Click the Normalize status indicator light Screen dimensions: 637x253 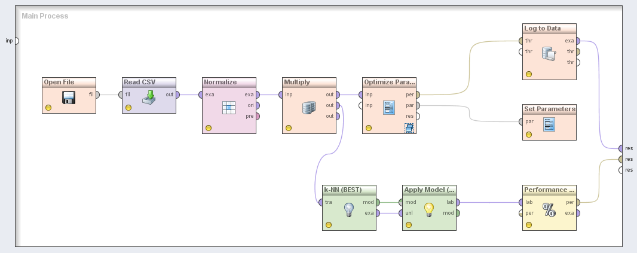click(209, 128)
